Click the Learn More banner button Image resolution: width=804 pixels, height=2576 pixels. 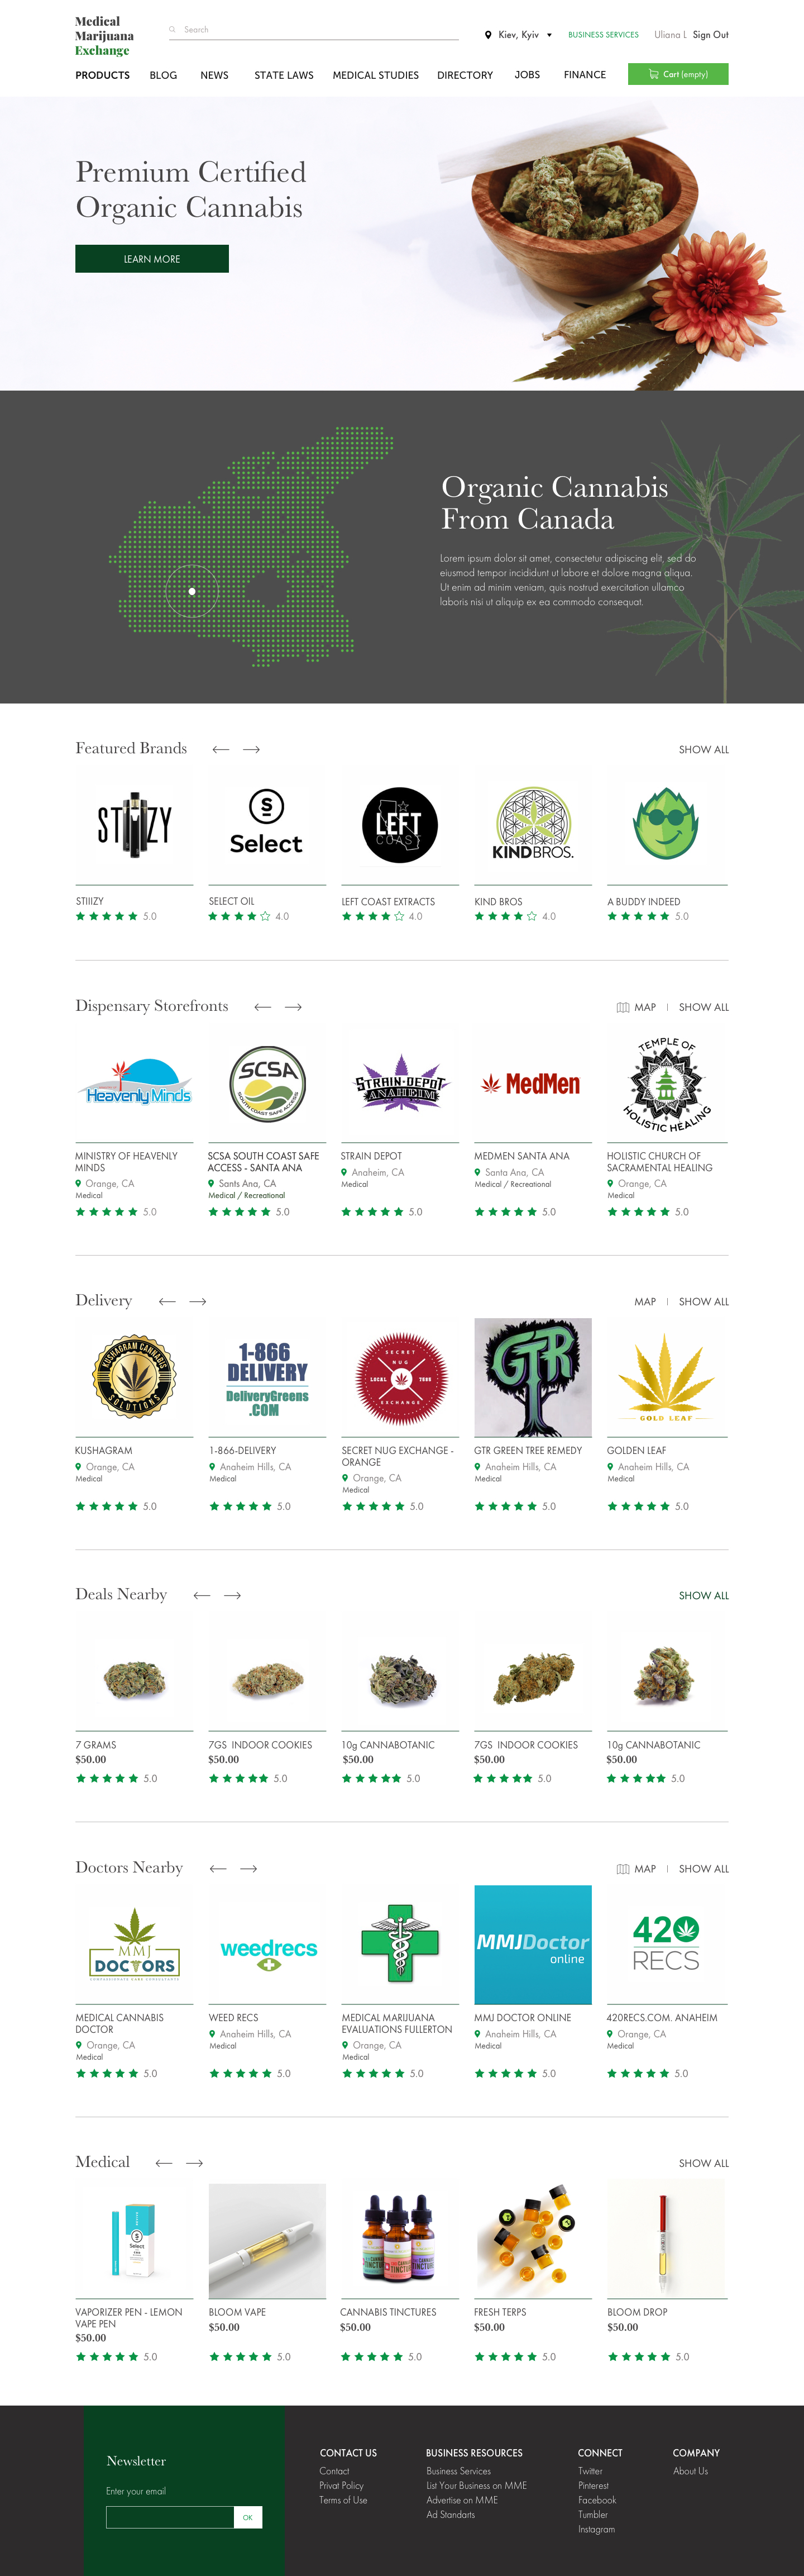152,259
